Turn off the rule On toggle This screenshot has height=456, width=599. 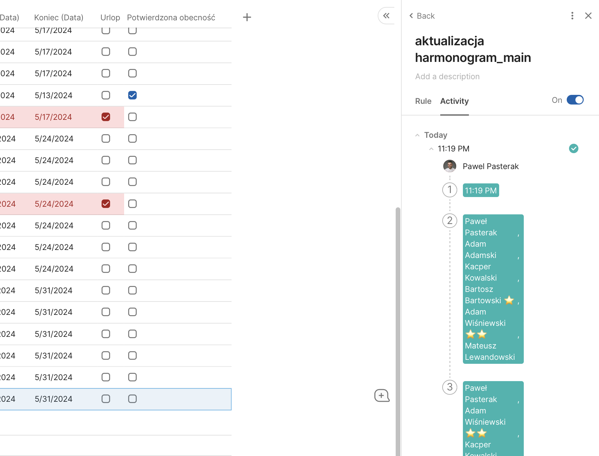pyautogui.click(x=575, y=100)
